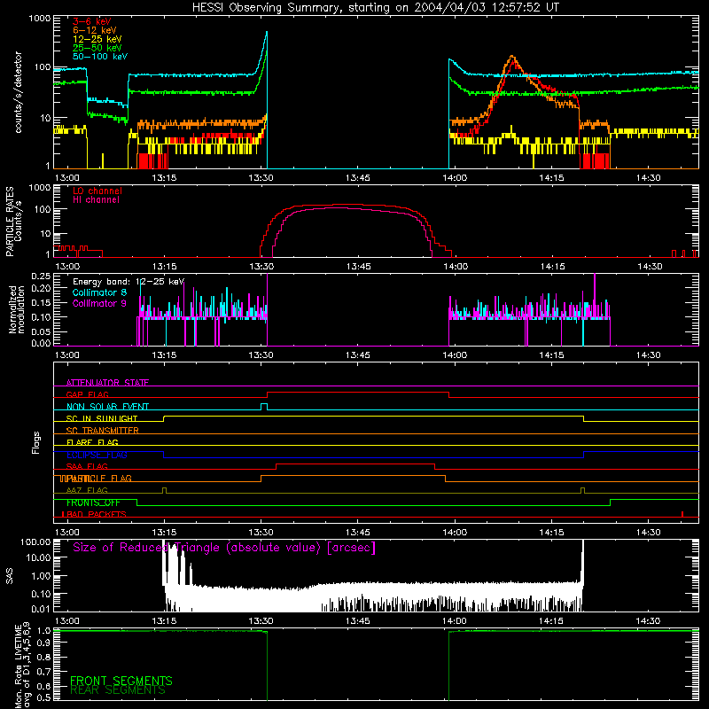Select the cyan "50-100 keV" legend entry

pyautogui.click(x=100, y=57)
